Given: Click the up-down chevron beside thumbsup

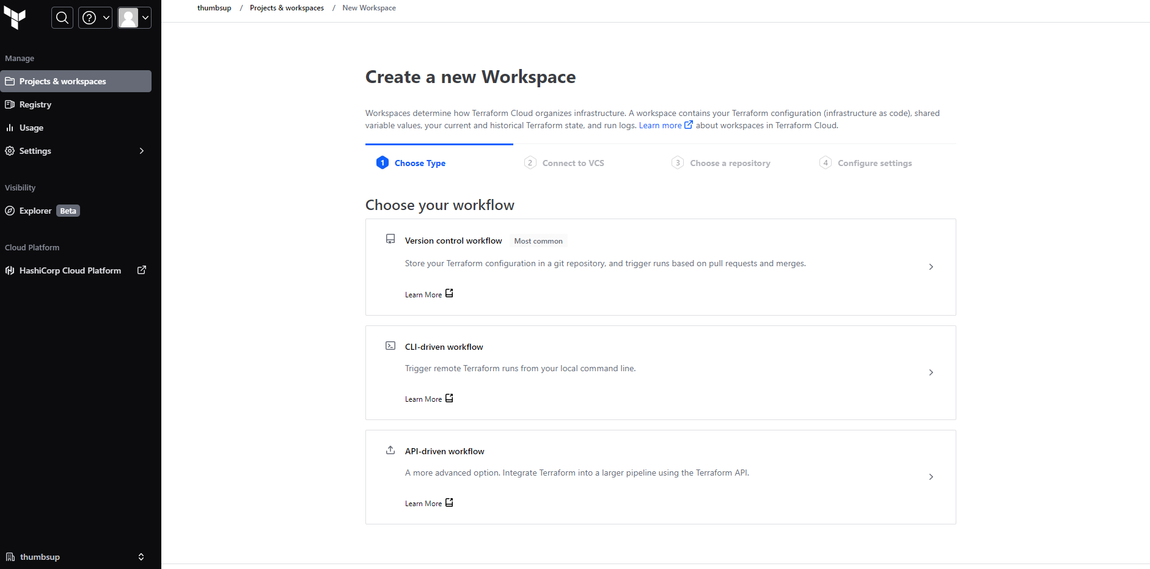Looking at the screenshot, I should (x=141, y=557).
